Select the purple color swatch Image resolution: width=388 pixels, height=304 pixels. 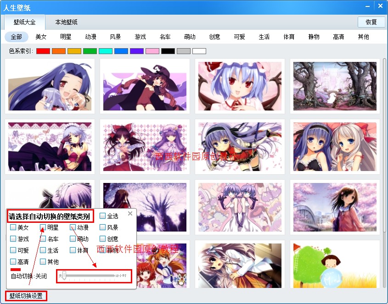click(137, 51)
